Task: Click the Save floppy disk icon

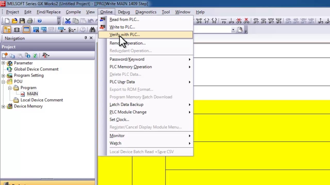Action: [x=22, y=21]
